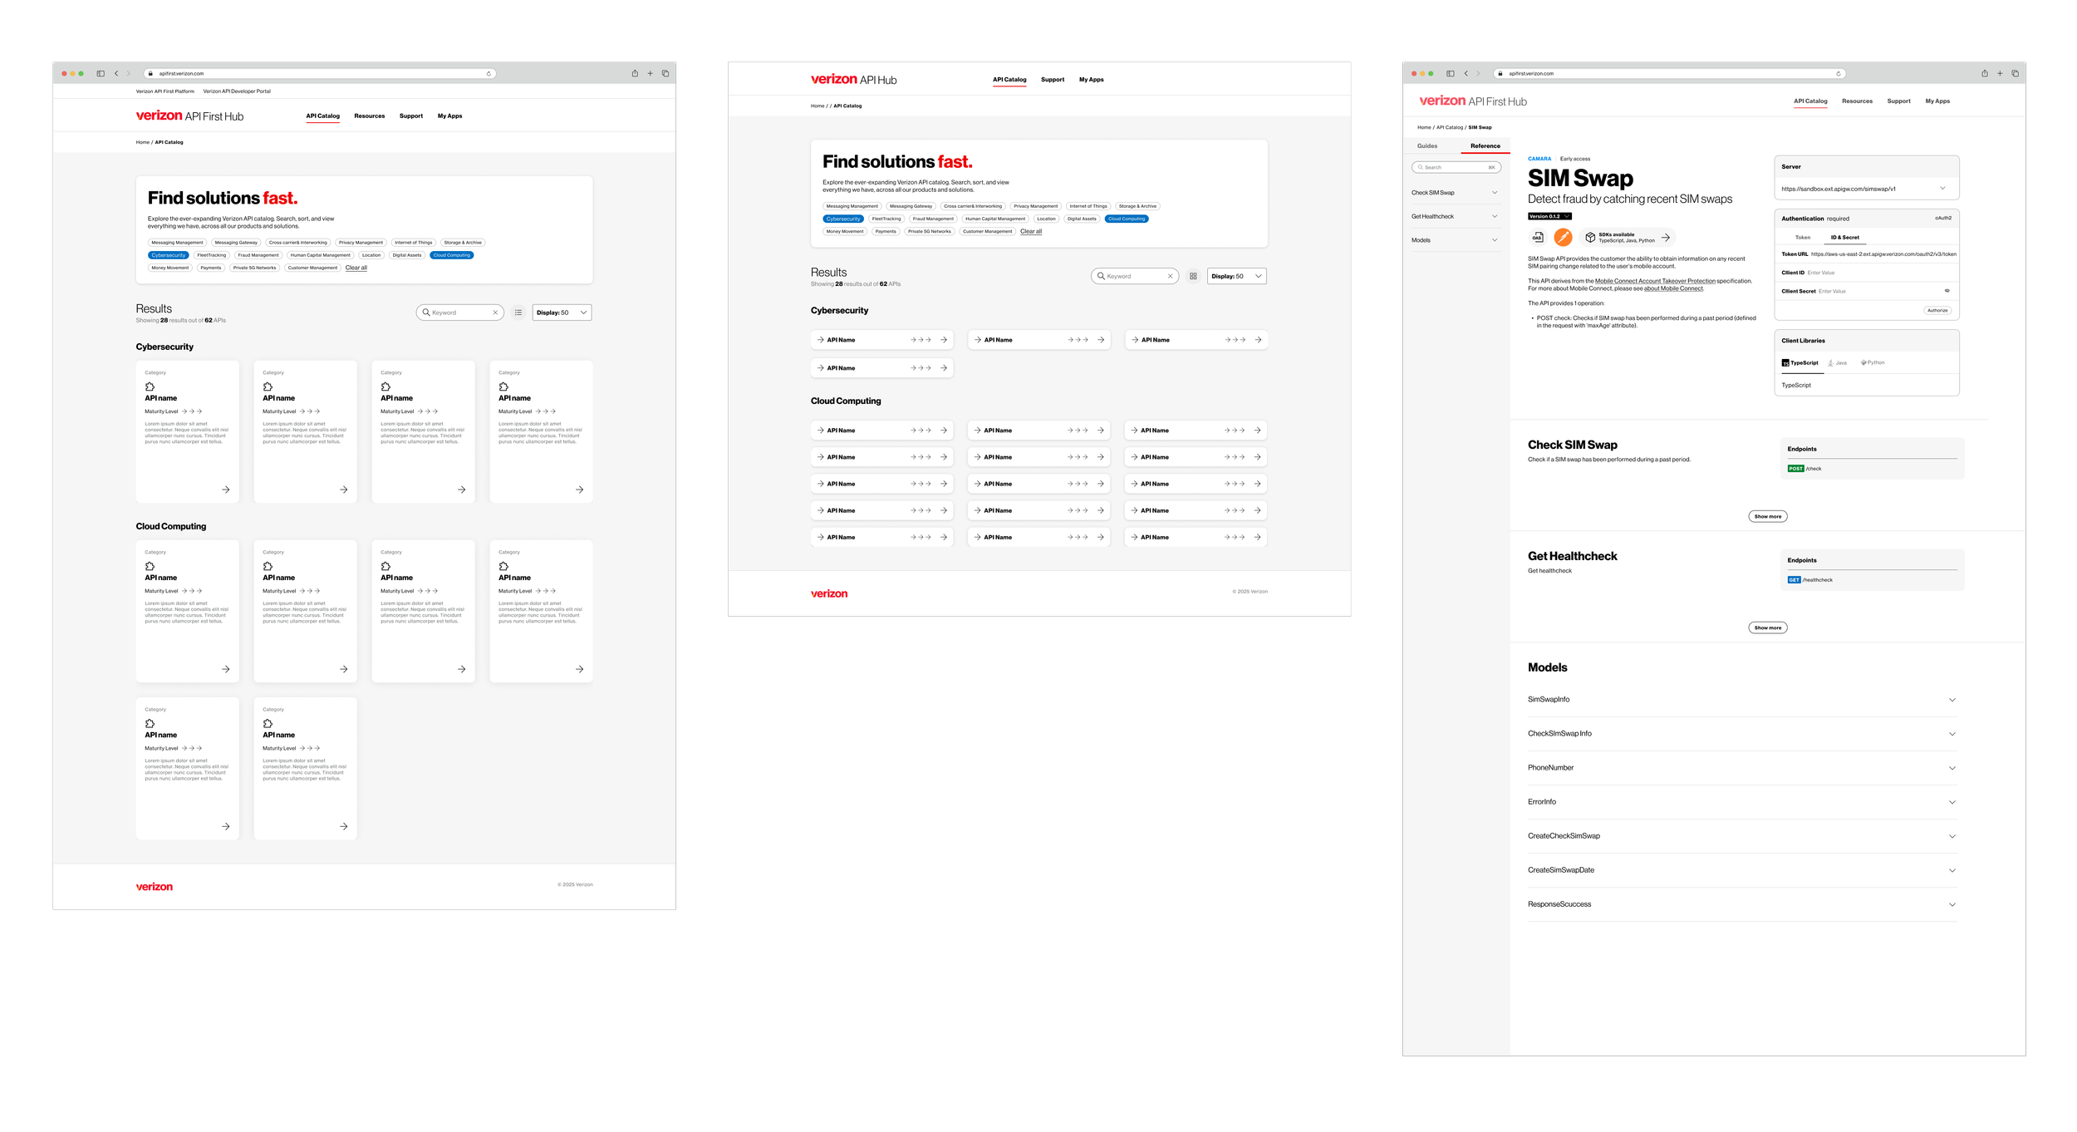Click the list view icon in left catalog window

coord(518,313)
